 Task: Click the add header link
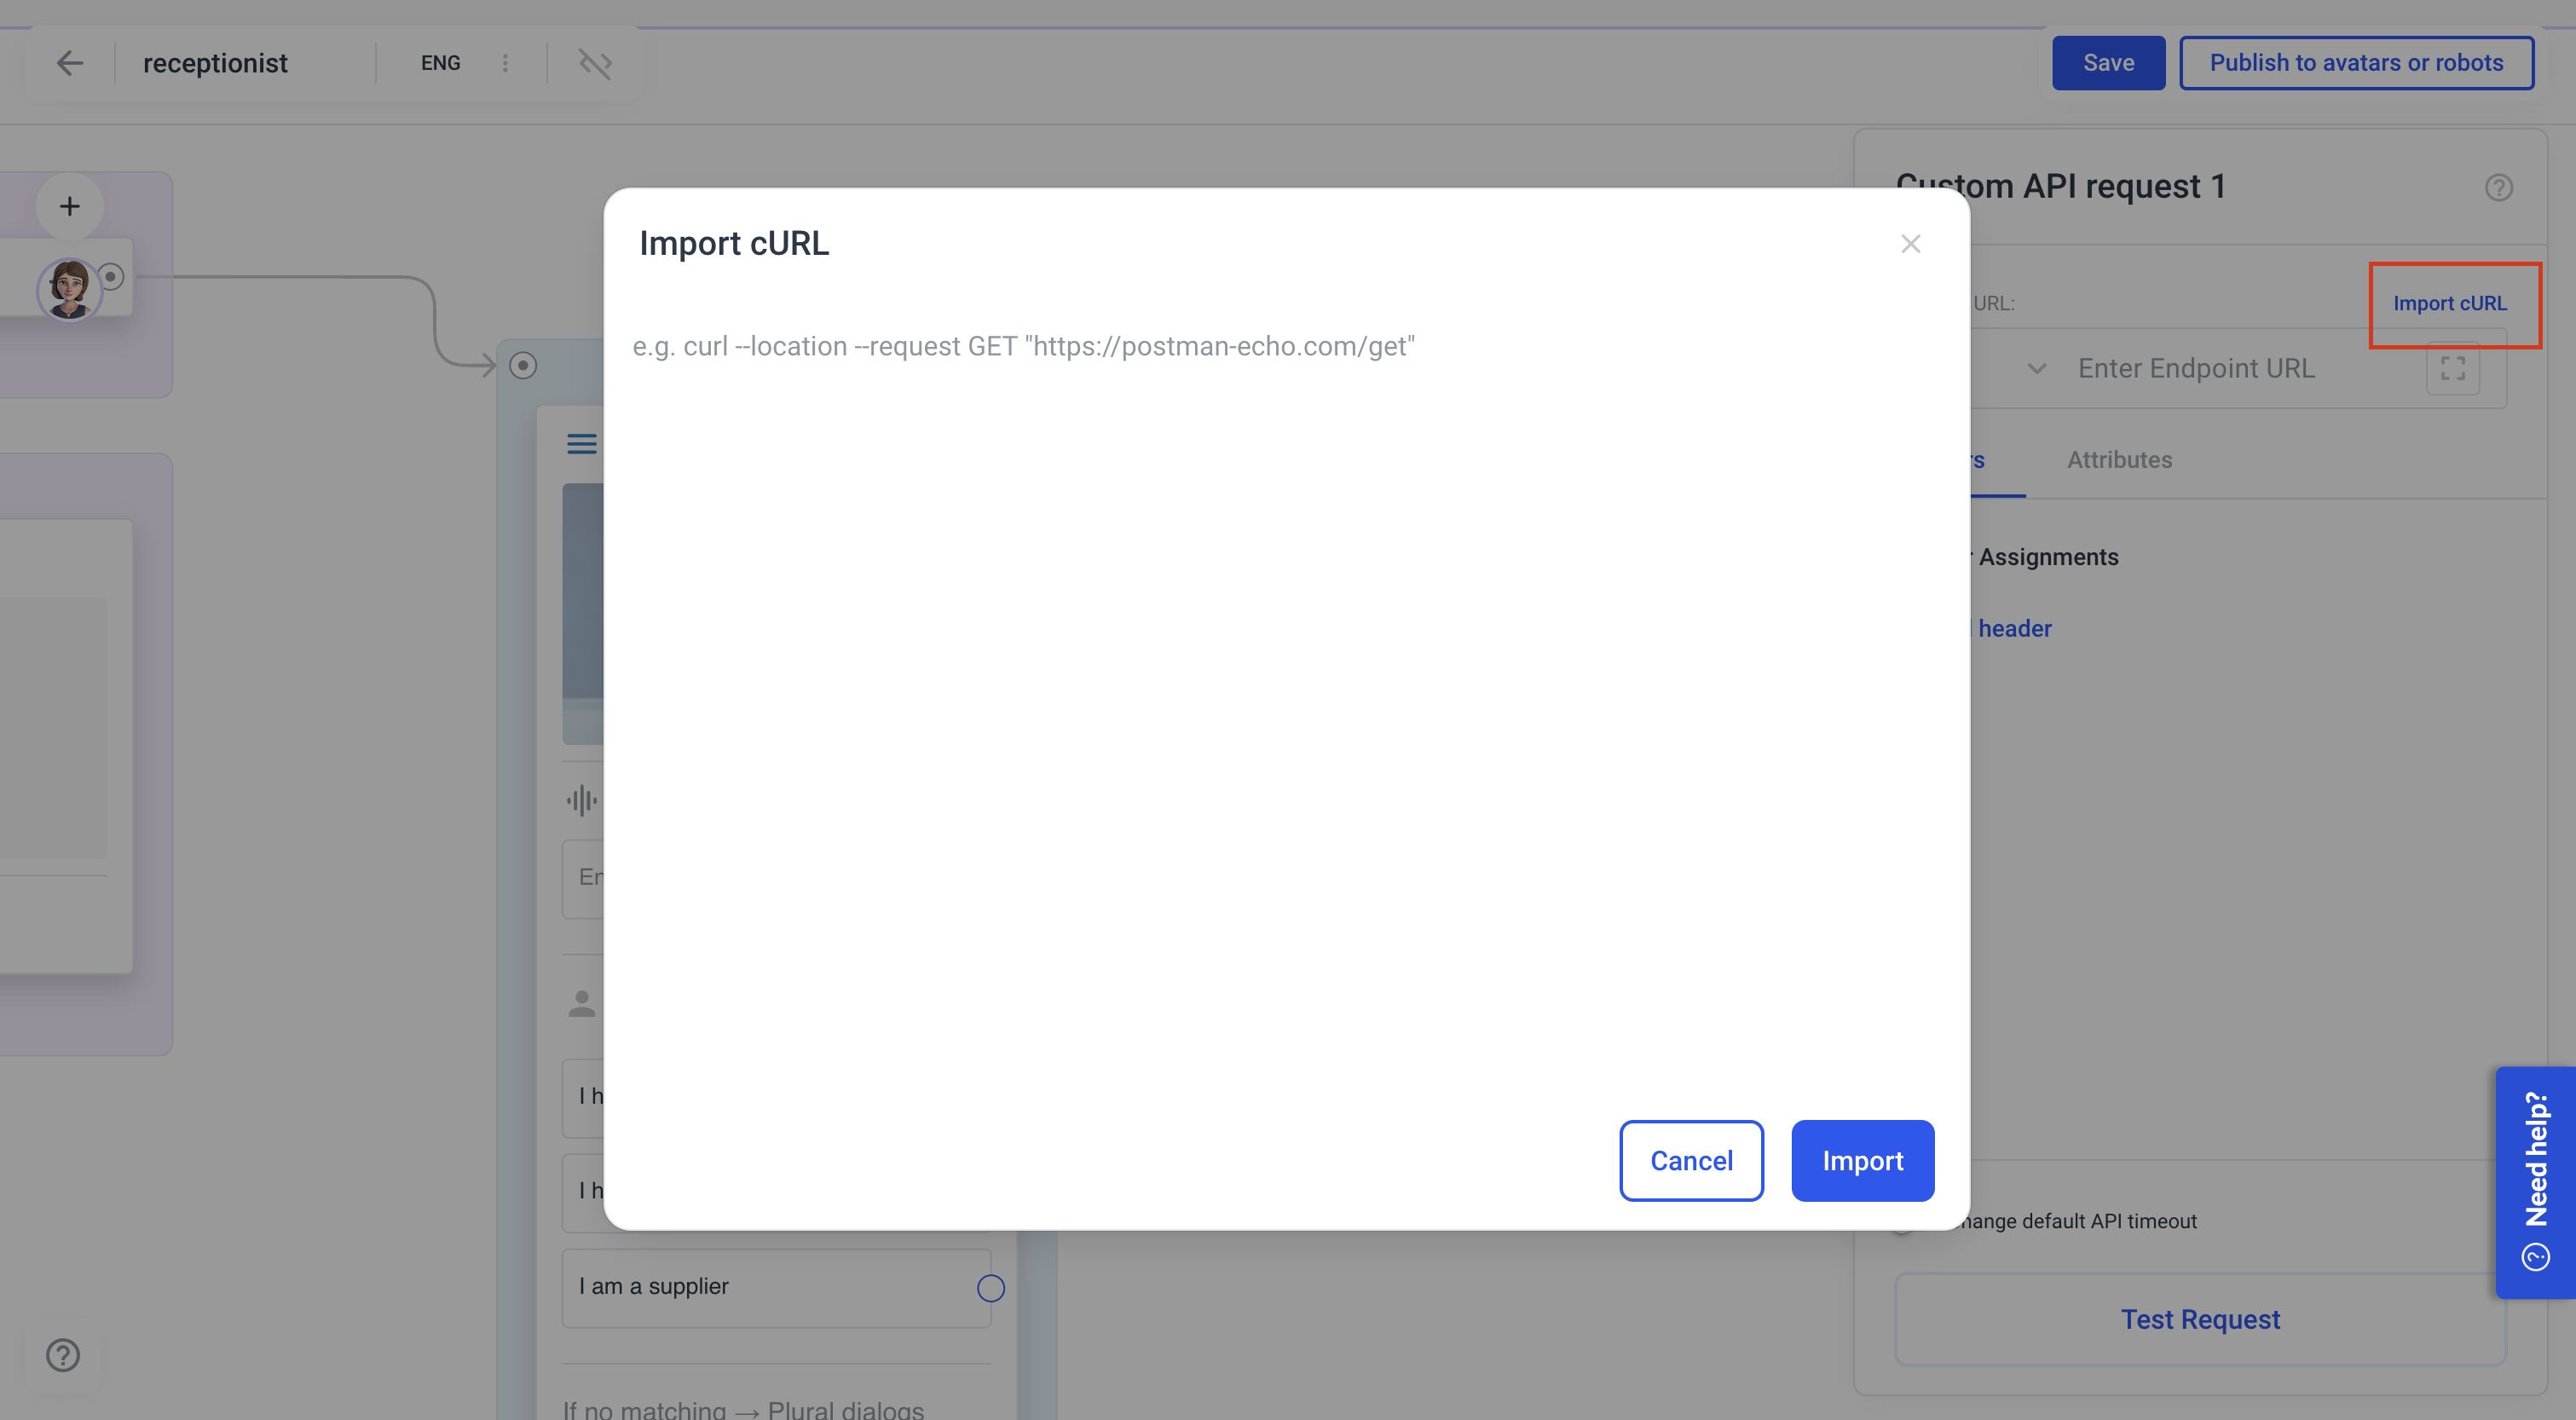point(2013,628)
